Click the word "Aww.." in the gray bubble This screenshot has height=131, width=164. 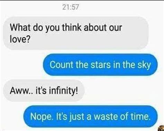pyautogui.click(x=21, y=91)
